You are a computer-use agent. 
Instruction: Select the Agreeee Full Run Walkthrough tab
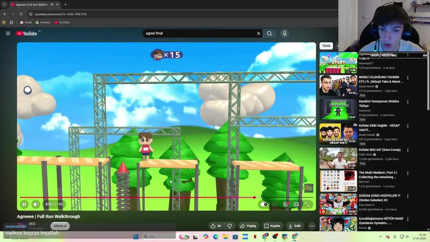coord(34,5)
